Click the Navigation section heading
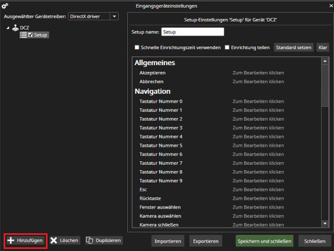334x251 pixels. pyautogui.click(x=152, y=91)
